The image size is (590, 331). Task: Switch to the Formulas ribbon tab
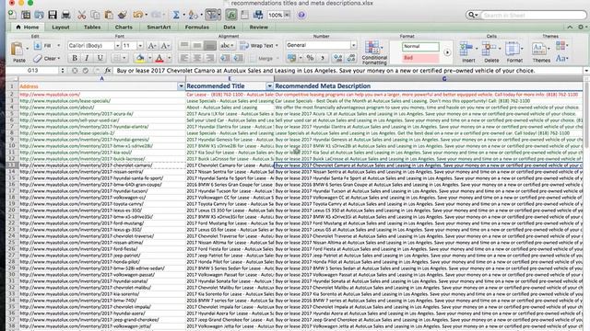click(x=196, y=27)
